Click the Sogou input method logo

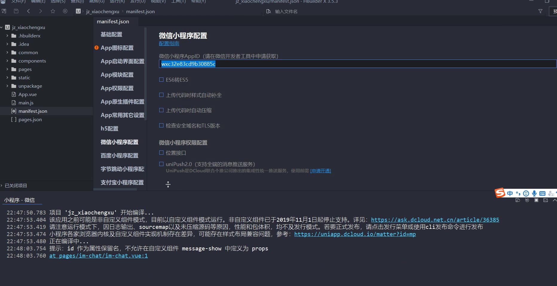[500, 193]
